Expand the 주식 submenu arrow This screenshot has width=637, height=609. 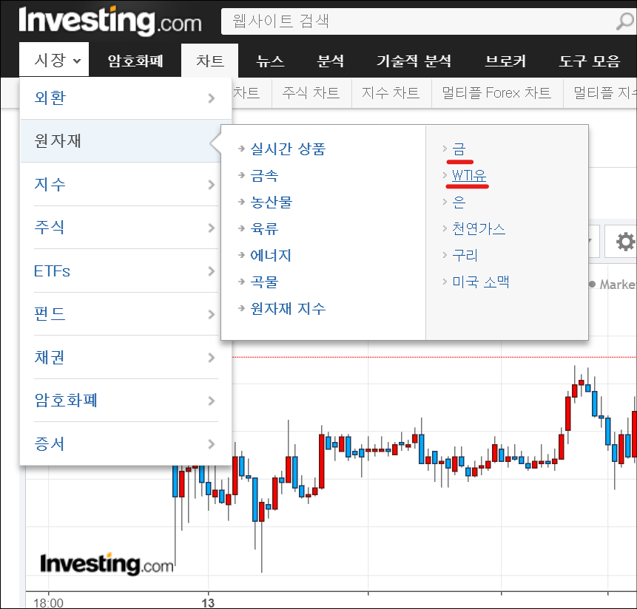[211, 228]
